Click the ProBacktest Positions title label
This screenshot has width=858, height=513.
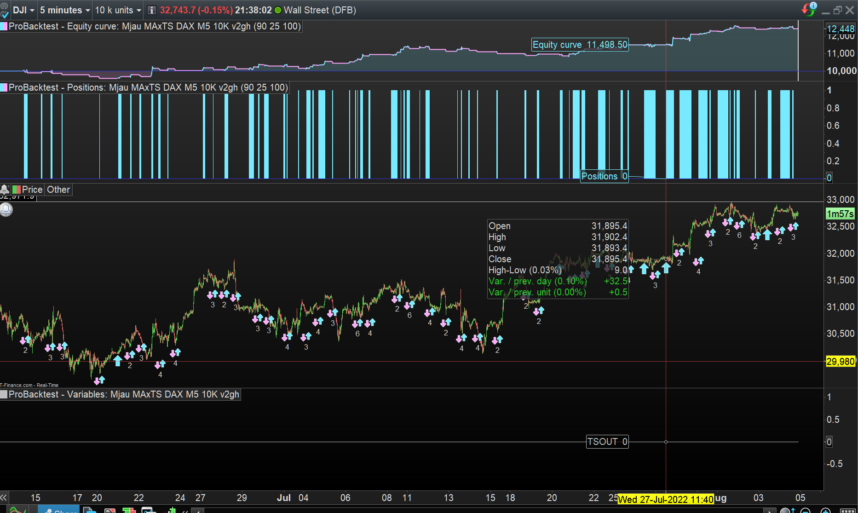(x=148, y=87)
